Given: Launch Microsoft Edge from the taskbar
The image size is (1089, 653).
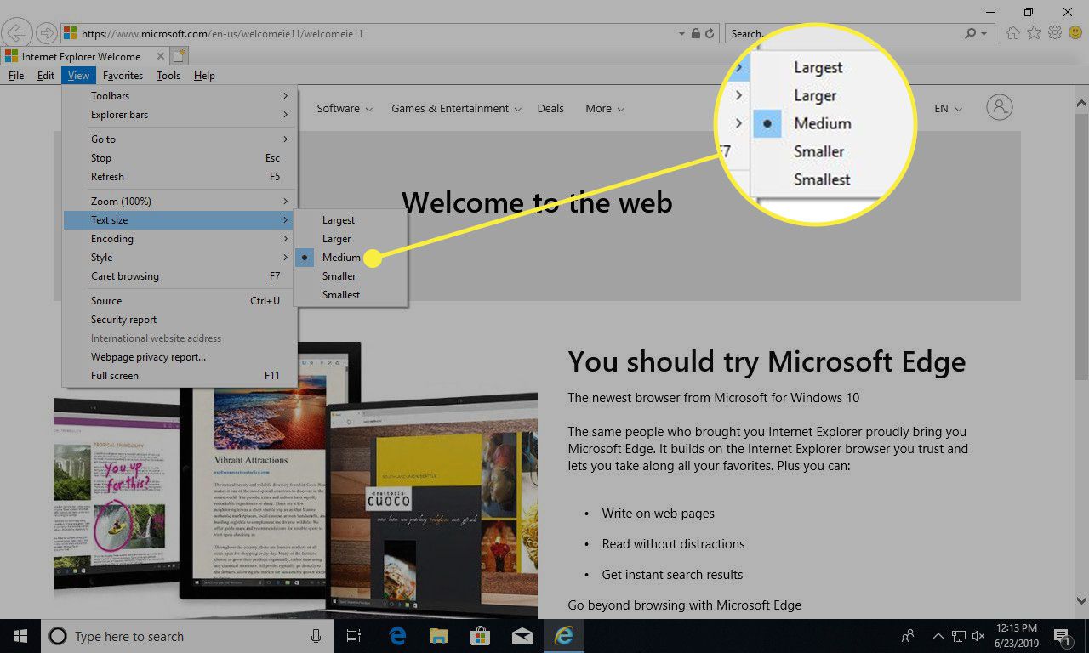Looking at the screenshot, I should pos(397,636).
